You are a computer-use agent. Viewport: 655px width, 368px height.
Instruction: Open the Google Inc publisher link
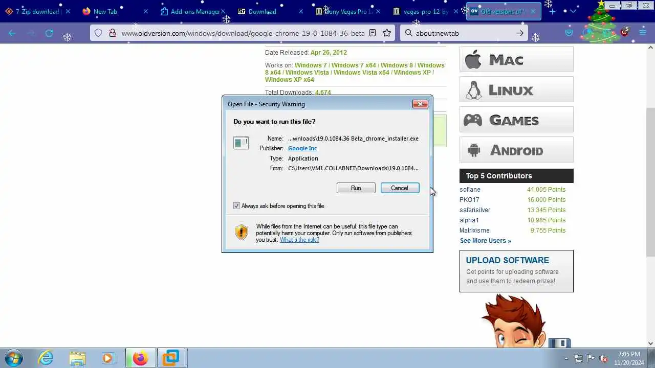point(302,148)
